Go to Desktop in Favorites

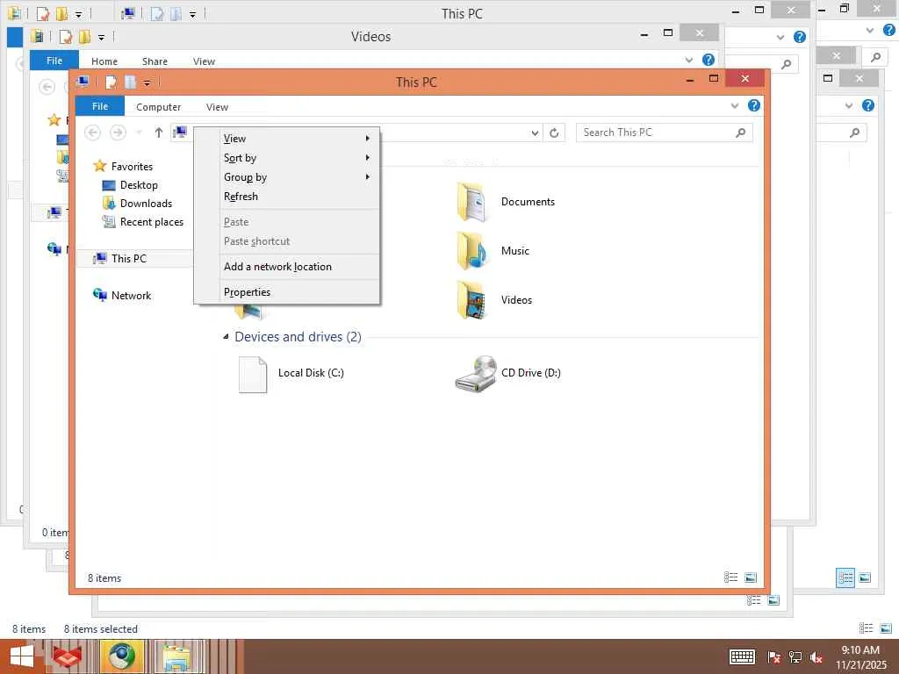(139, 185)
